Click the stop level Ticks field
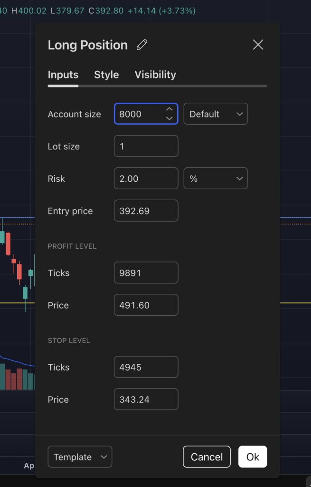The height and width of the screenshot is (487, 311). (146, 367)
